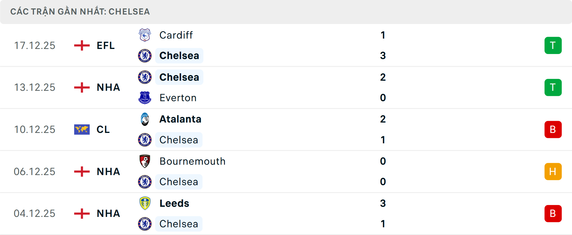Click the Everton club crest icon
572x235 pixels.
click(x=145, y=98)
